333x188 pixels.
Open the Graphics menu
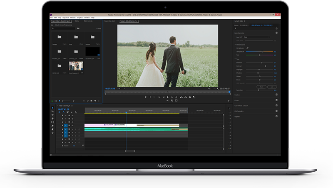click(x=80, y=18)
